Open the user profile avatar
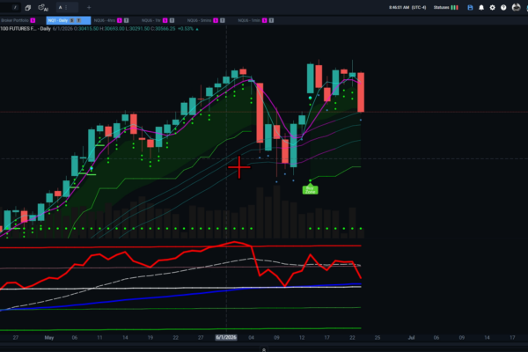 tap(516, 7)
